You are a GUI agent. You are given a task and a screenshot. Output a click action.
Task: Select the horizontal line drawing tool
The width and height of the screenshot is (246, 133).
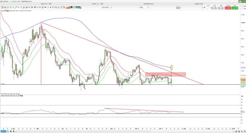(x=19, y=7)
